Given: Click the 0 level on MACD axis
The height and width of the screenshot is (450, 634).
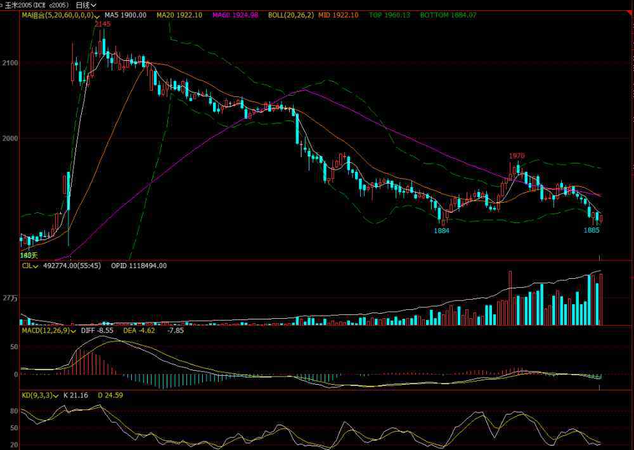Looking at the screenshot, I should pyautogui.click(x=16, y=375).
